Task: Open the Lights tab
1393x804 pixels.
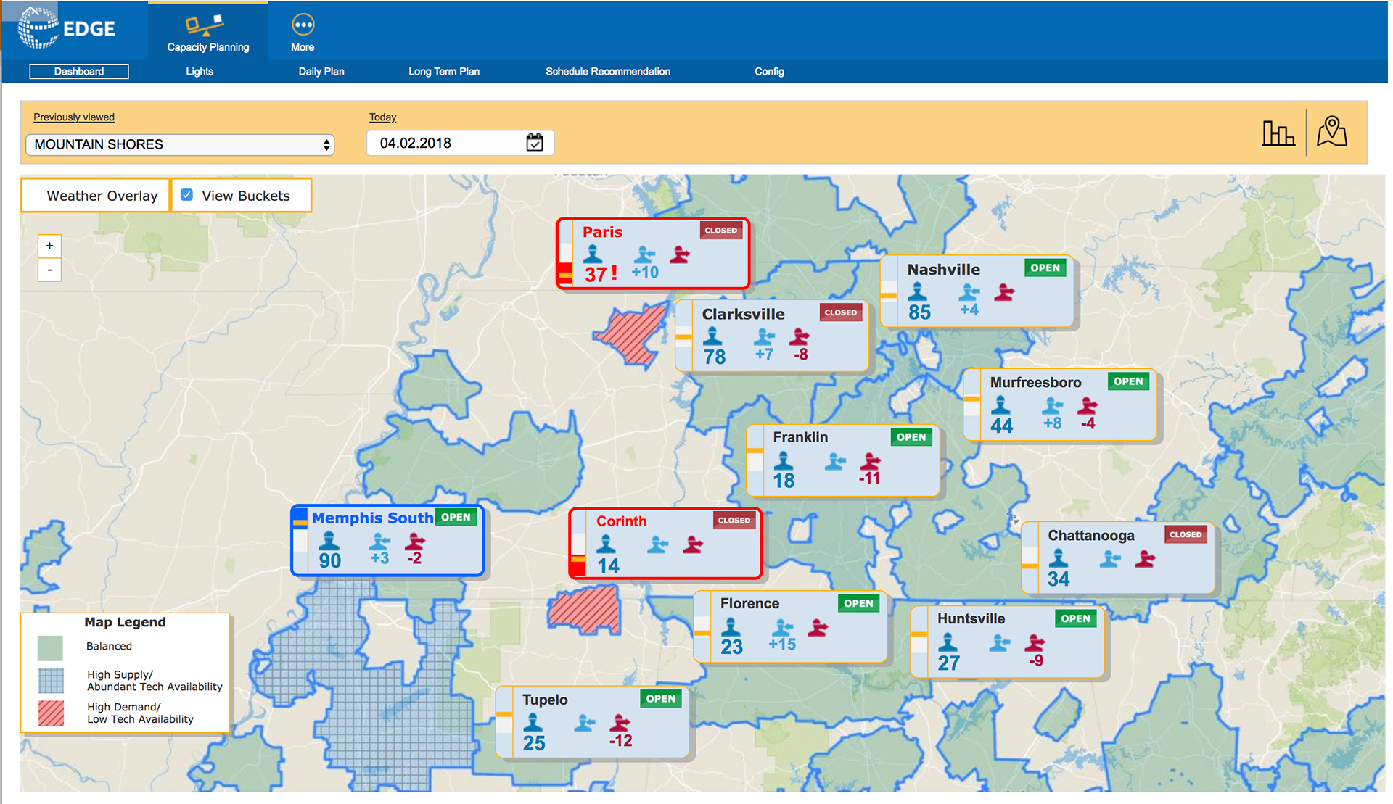Action: pyautogui.click(x=200, y=71)
